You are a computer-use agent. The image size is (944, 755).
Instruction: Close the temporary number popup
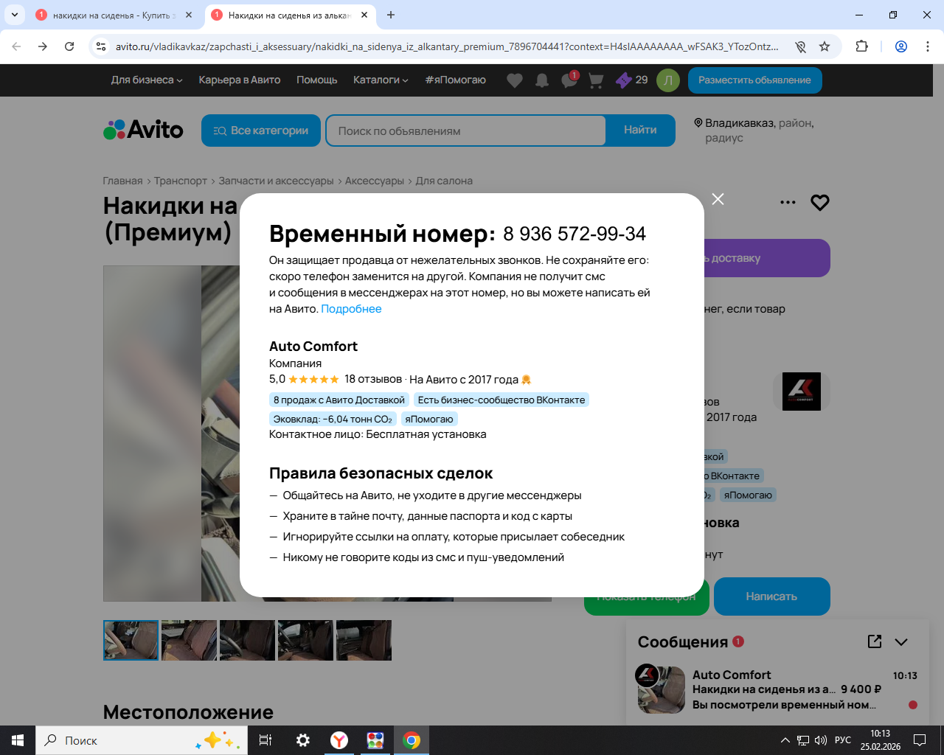click(x=718, y=199)
